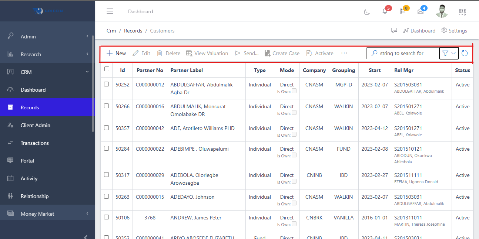Click the New button in toolbar
This screenshot has width=479, height=239.
click(x=116, y=53)
